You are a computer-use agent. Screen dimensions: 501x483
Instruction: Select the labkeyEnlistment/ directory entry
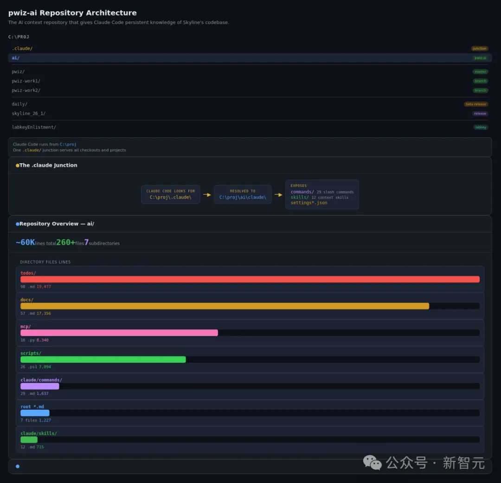34,127
